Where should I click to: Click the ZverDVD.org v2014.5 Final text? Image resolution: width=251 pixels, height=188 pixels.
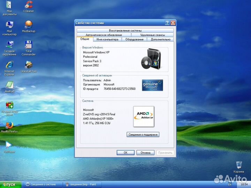pyautogui.click(x=99, y=114)
